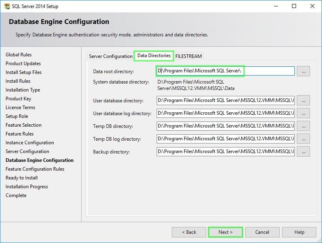
Task: Click the User database log directory field
Action: pos(225,113)
